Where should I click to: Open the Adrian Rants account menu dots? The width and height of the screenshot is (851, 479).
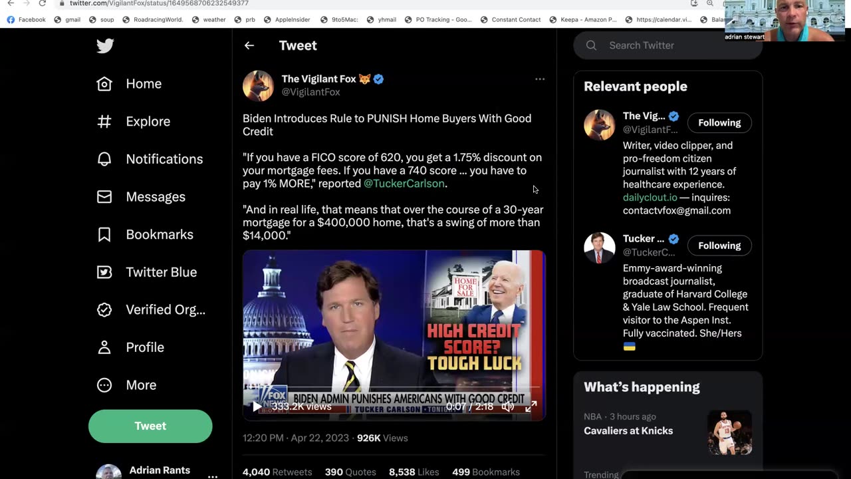pyautogui.click(x=212, y=476)
